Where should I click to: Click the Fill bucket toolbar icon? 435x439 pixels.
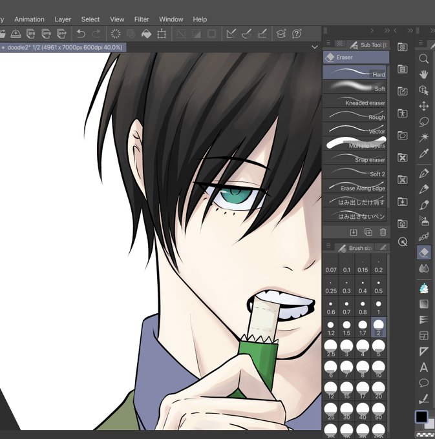146,34
